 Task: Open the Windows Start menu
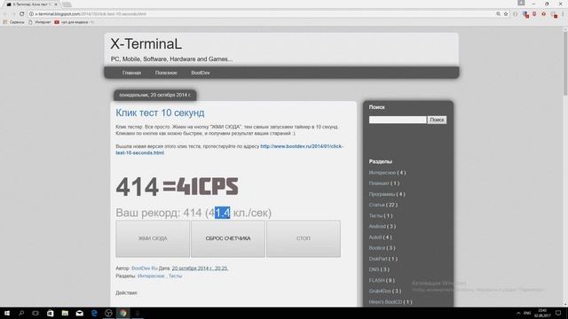7,313
